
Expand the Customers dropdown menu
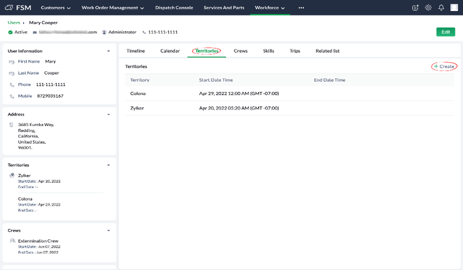pos(56,8)
